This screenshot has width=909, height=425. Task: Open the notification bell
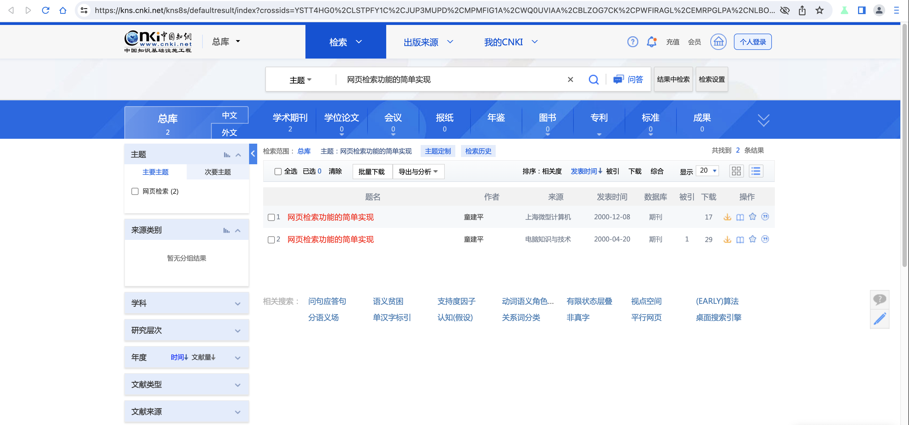tap(652, 42)
